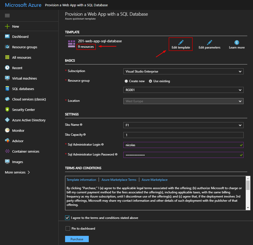Click the terms box scrollbar thumb
253x245 pixels.
coord(248,185)
